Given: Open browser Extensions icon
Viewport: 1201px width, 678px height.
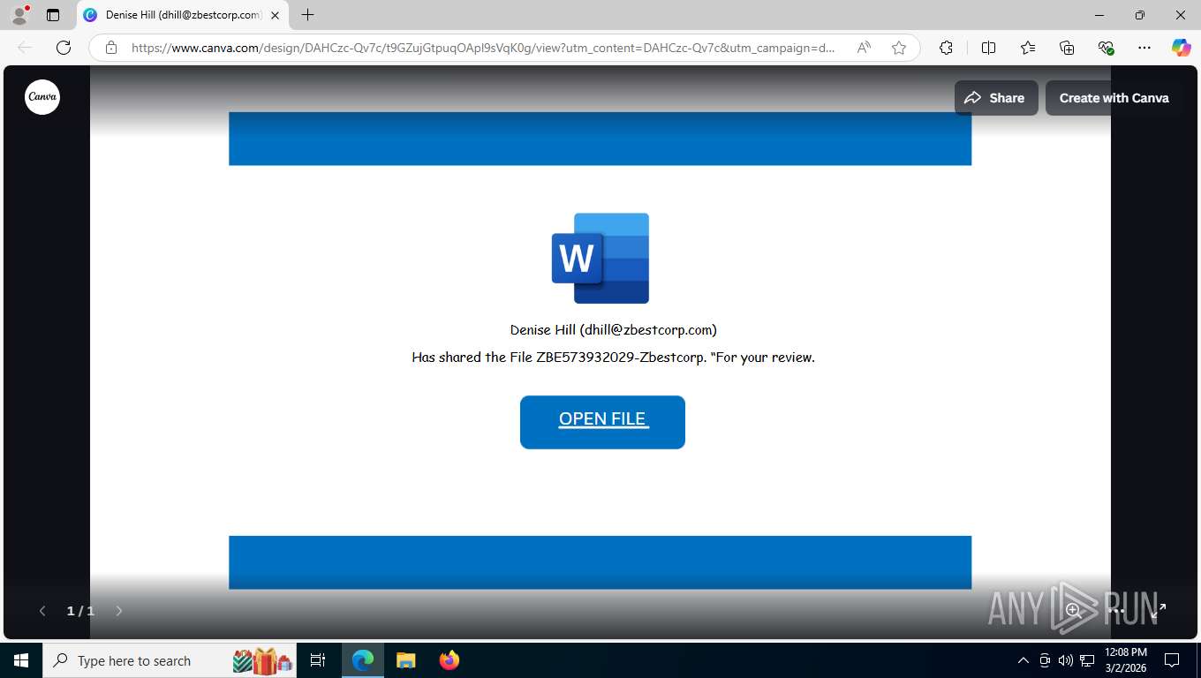Looking at the screenshot, I should tap(946, 48).
